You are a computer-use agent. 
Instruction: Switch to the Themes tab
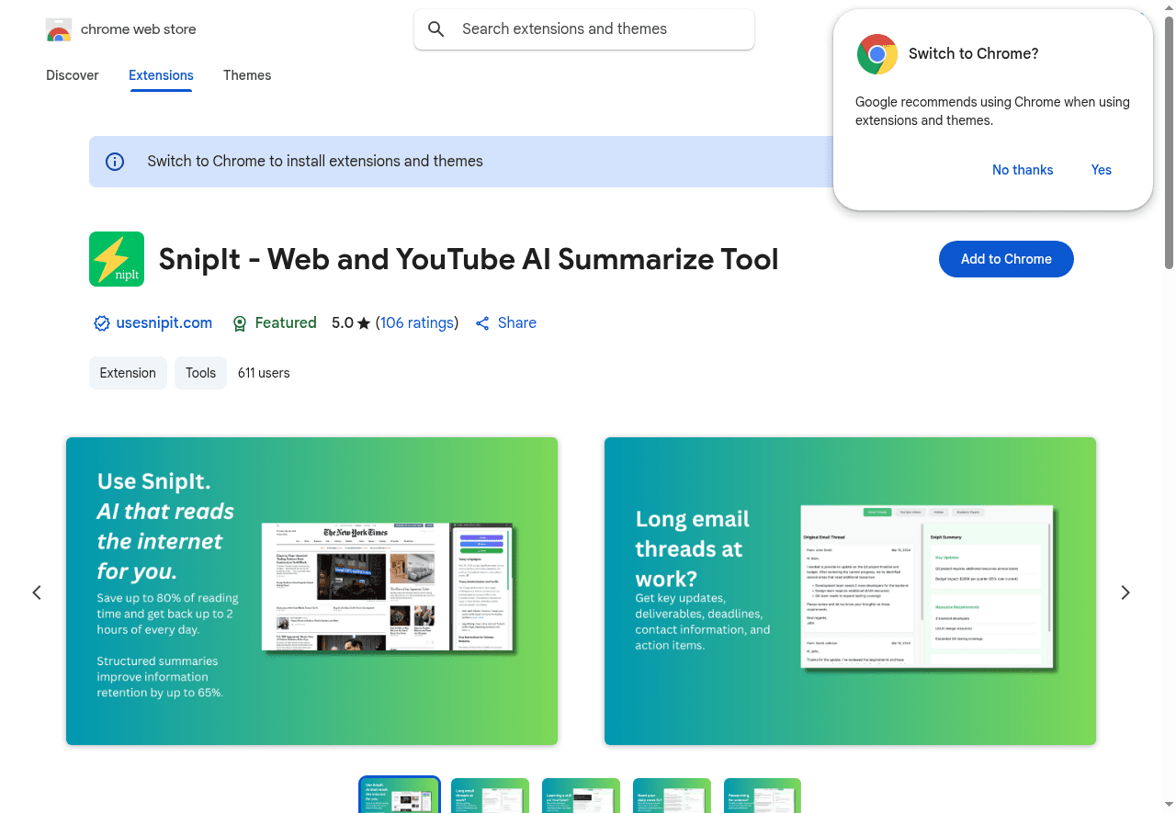point(246,75)
